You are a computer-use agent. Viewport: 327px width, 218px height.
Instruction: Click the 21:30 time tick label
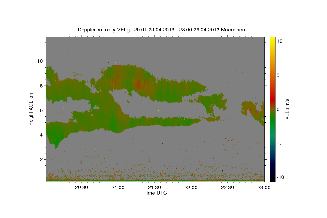[x=155, y=188]
